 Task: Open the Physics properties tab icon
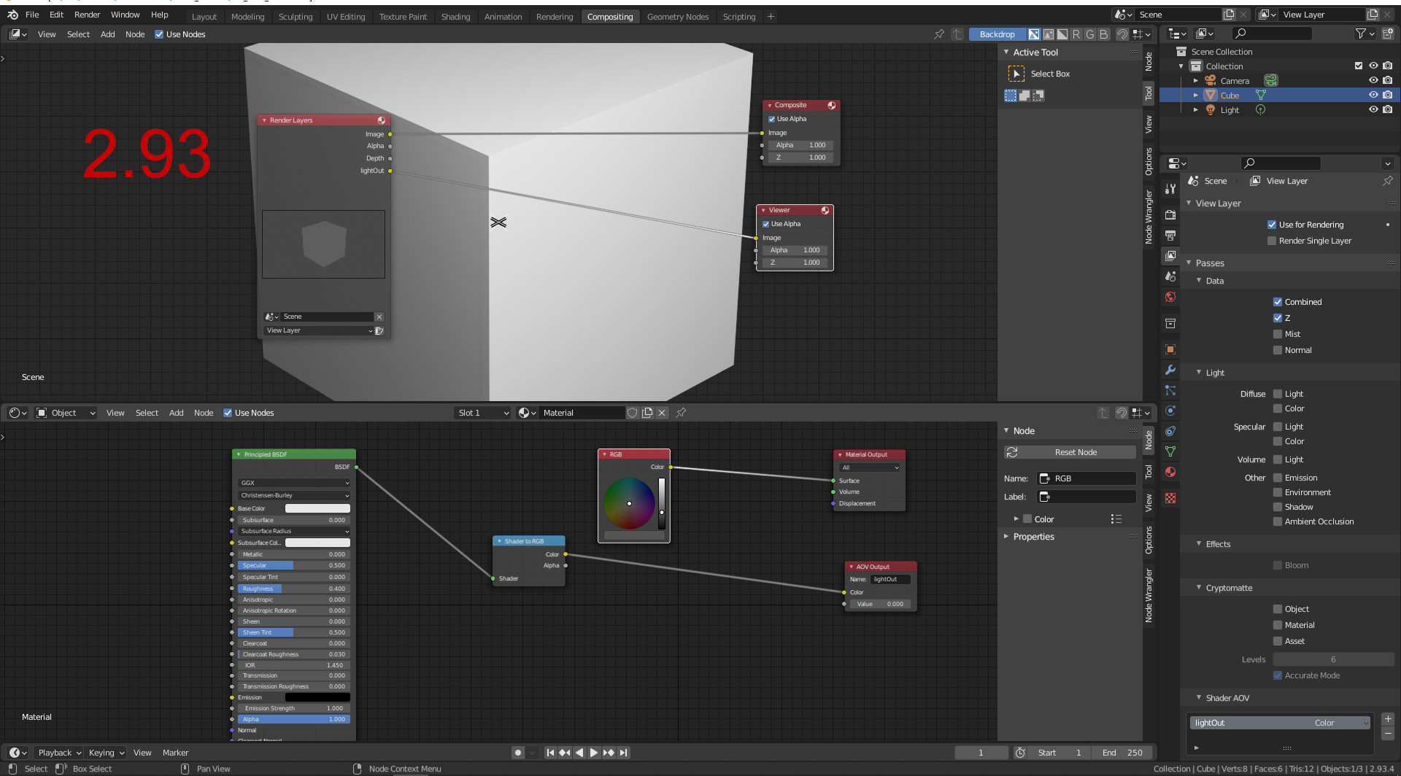(1170, 411)
